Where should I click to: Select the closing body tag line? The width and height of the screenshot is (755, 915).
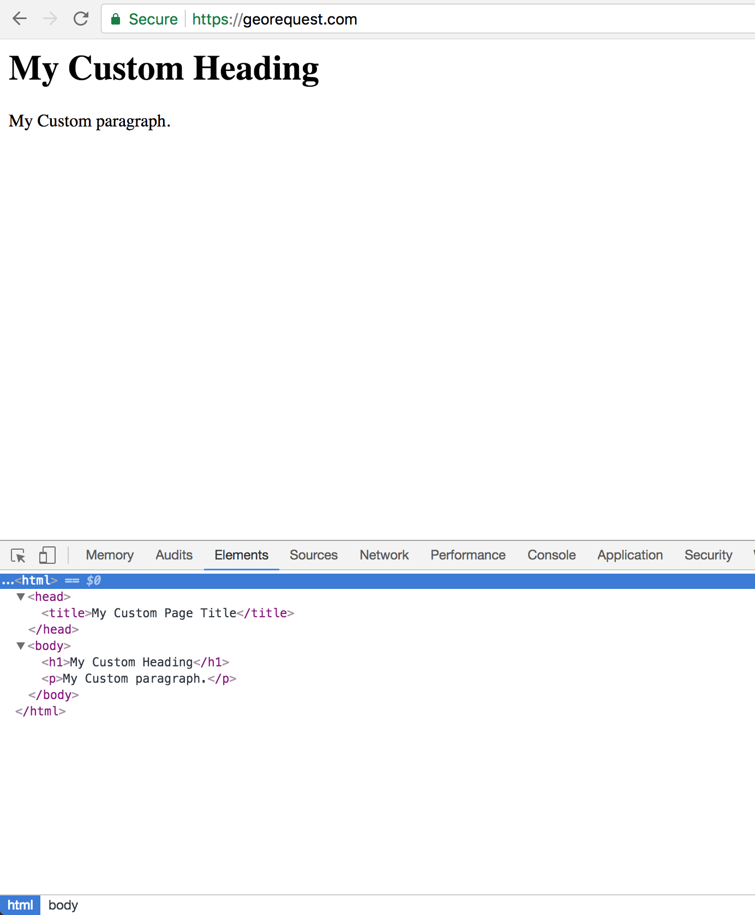(x=53, y=695)
